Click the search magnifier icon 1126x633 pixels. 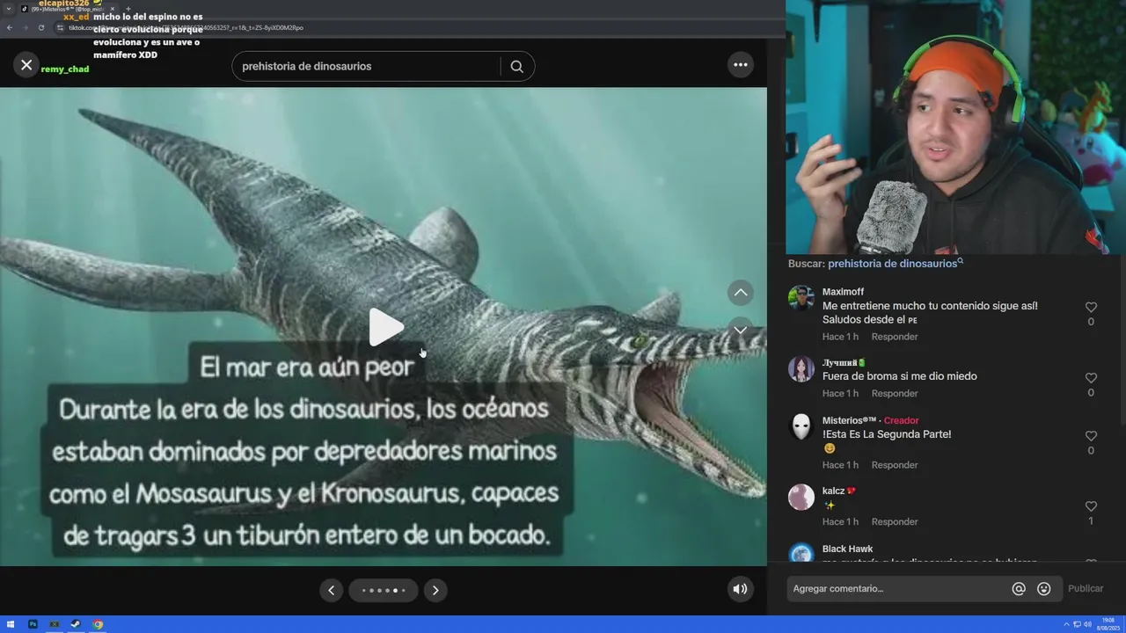point(516,66)
